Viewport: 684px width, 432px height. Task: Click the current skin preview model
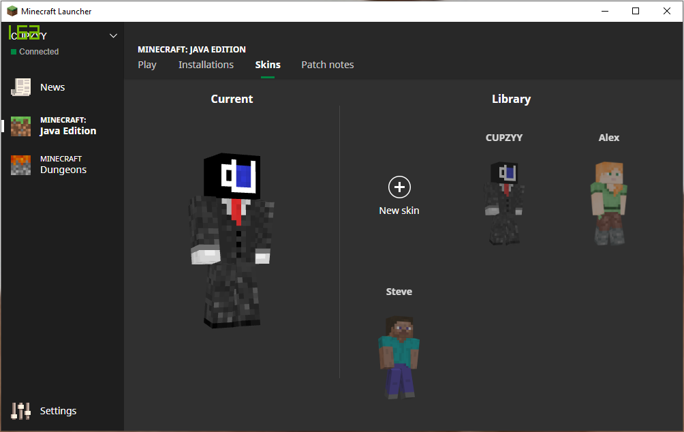[x=232, y=240]
